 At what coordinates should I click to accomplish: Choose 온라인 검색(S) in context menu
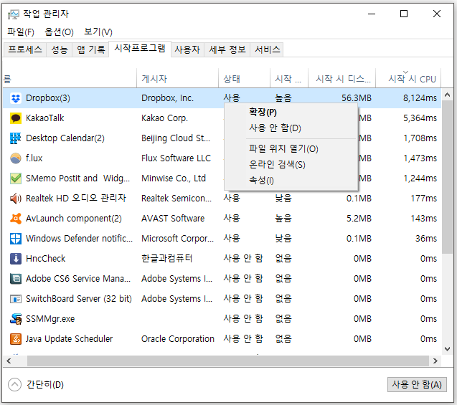coord(291,164)
